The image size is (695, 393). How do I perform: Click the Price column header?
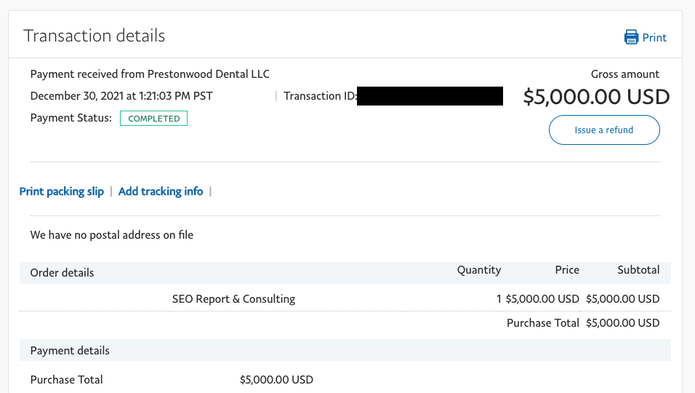(567, 270)
